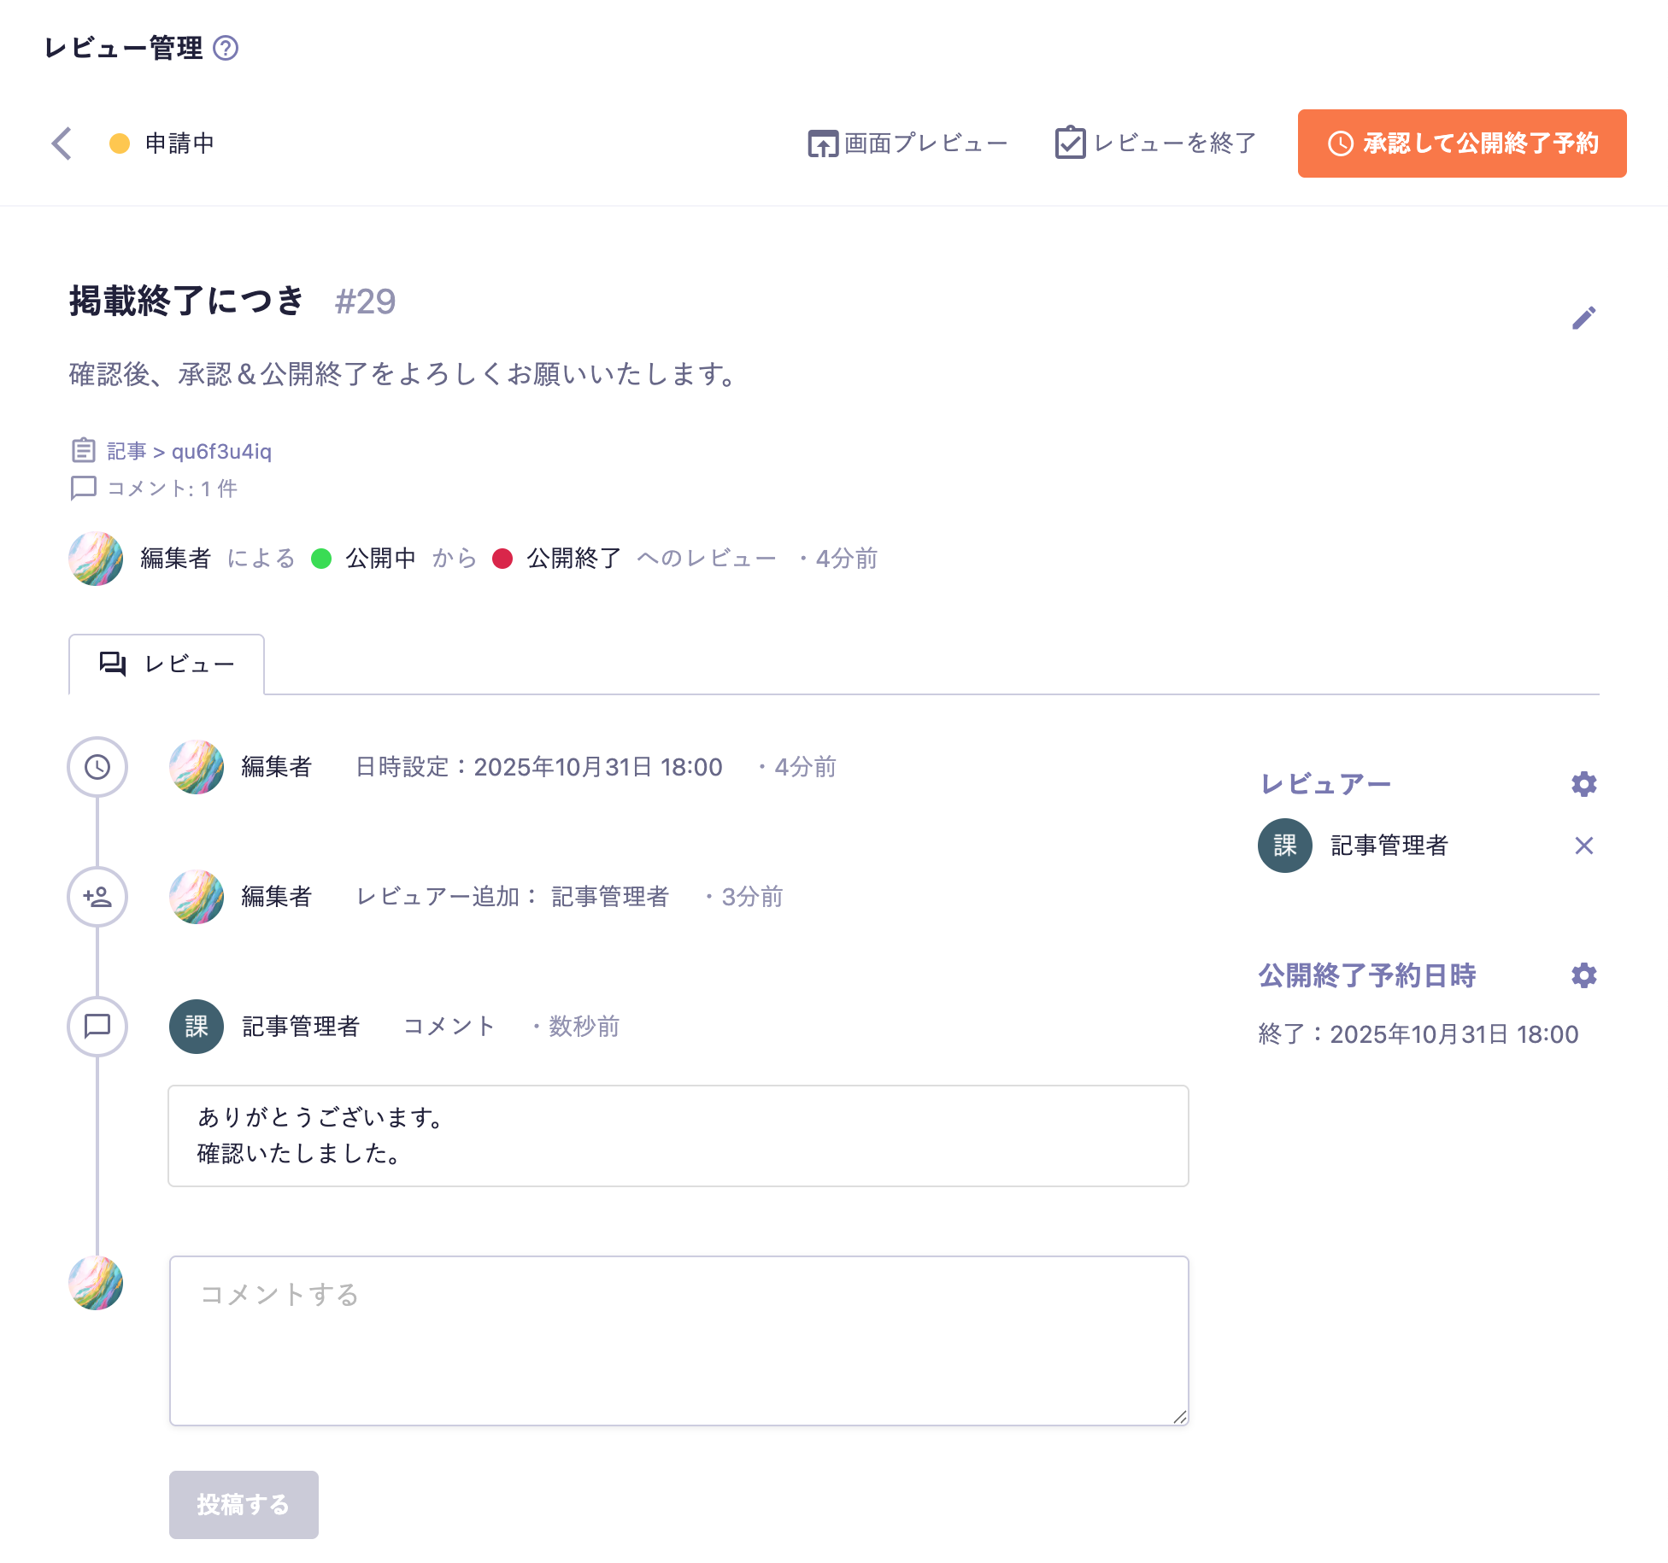The height and width of the screenshot is (1563, 1668).
Task: Click the reviewer-add icon in the timeline
Action: tap(97, 897)
